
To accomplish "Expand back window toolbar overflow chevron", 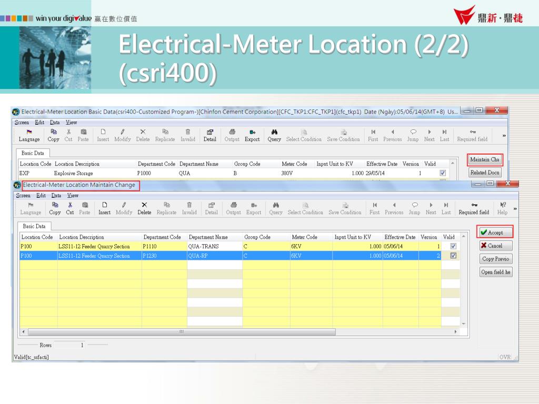I will point(504,136).
